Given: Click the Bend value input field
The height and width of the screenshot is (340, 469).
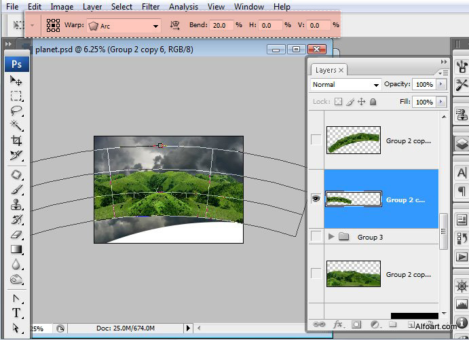Looking at the screenshot, I should tap(220, 25).
